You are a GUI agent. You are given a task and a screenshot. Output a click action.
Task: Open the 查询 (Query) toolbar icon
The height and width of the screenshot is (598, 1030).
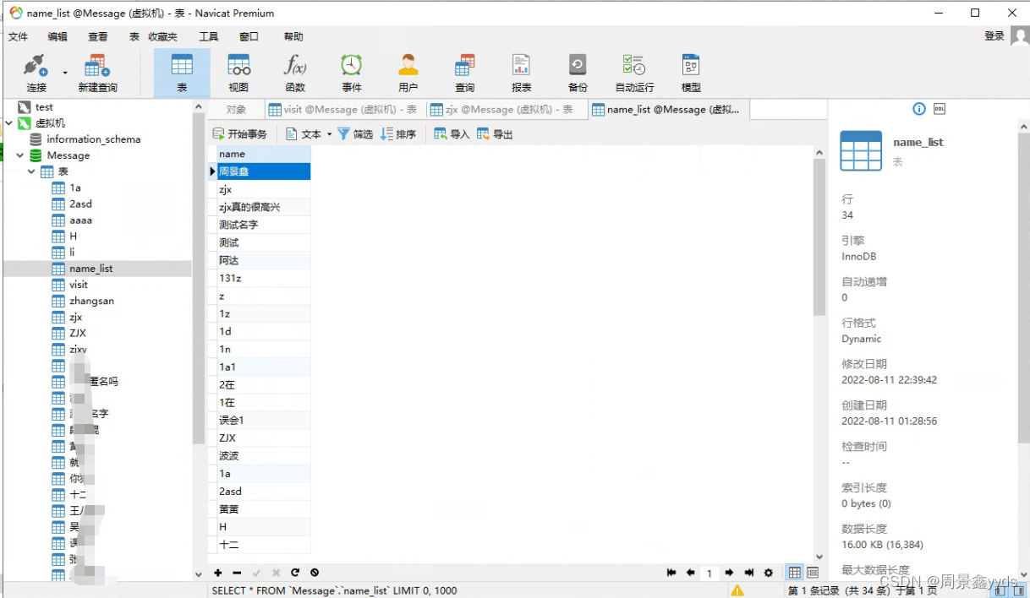tap(465, 73)
